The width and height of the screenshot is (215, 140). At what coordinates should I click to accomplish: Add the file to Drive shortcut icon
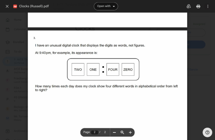click(189, 6)
